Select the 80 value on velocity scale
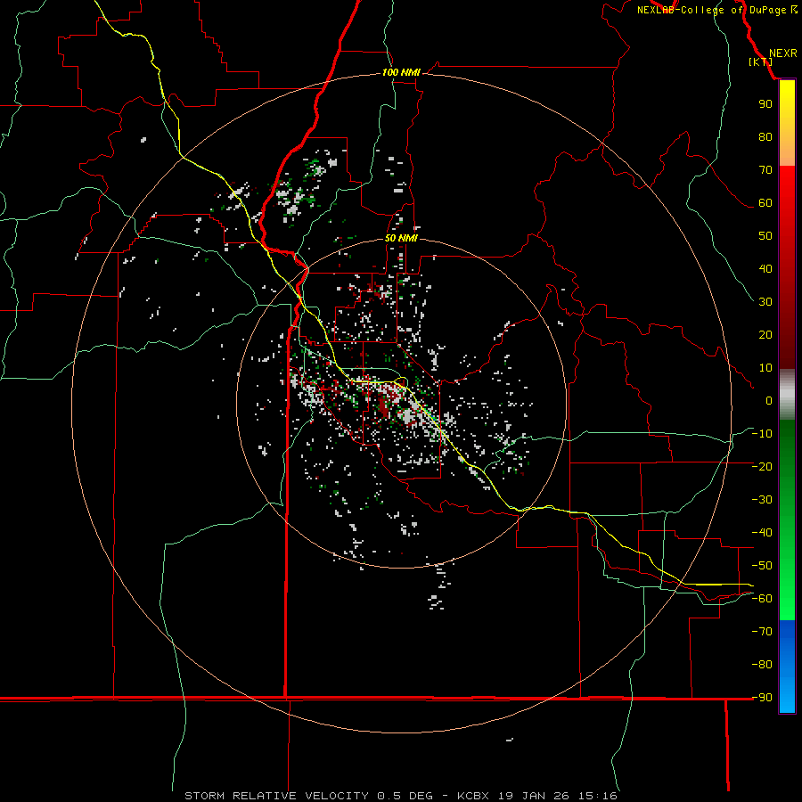The width and height of the screenshot is (802, 802). pyautogui.click(x=765, y=136)
